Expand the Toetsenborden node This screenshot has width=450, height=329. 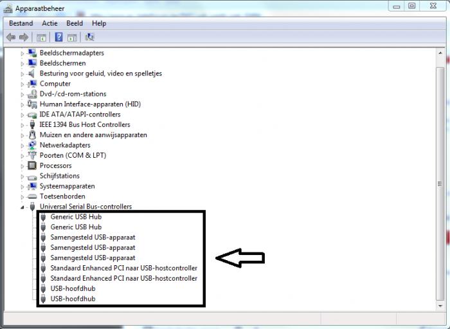pyautogui.click(x=22, y=197)
